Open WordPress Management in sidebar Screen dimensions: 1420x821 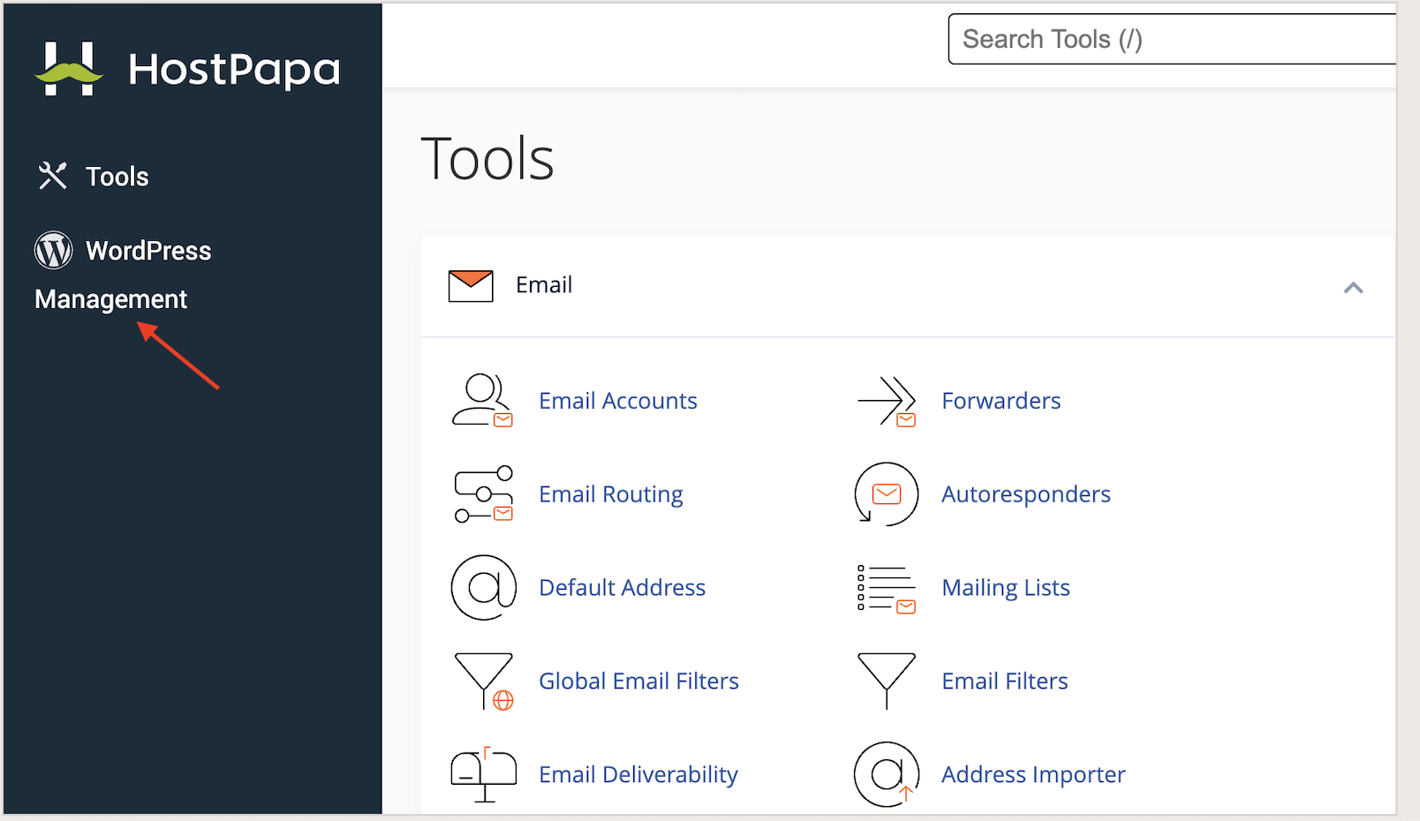pyautogui.click(x=123, y=274)
